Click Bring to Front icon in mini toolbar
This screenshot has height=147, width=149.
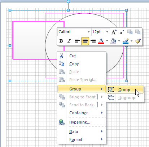(x=130, y=32)
